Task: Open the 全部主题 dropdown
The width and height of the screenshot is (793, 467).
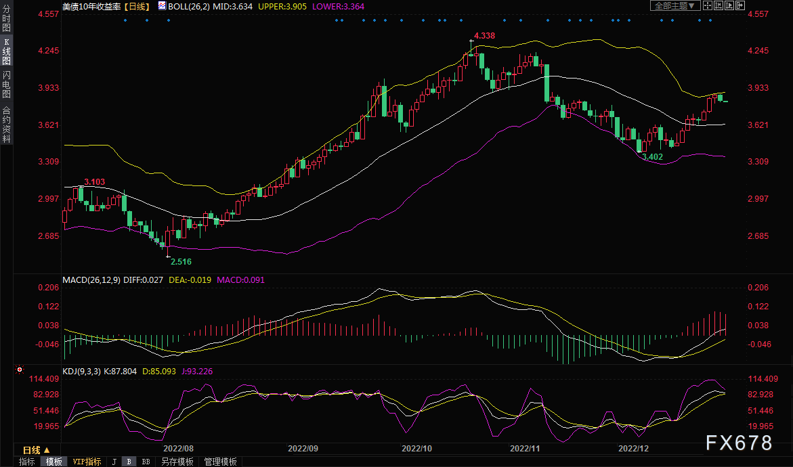Action: (675, 5)
